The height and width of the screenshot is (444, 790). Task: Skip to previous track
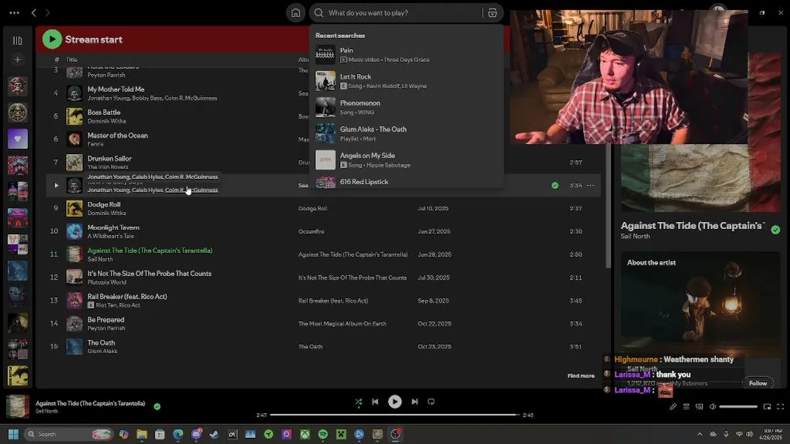pos(375,401)
